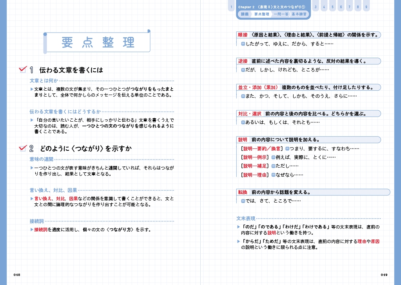The height and width of the screenshot is (285, 401).
Task: Open chapter 9 tab
Action: pos(366,7)
